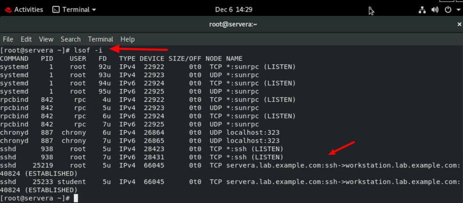Open the Search menu
Viewport: 463px width, 203px height.
click(70, 39)
